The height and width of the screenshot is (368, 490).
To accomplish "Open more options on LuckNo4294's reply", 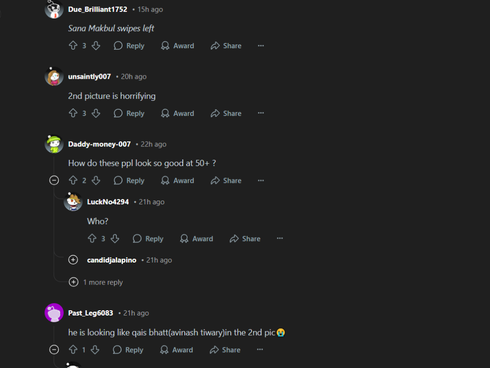I will click(280, 239).
